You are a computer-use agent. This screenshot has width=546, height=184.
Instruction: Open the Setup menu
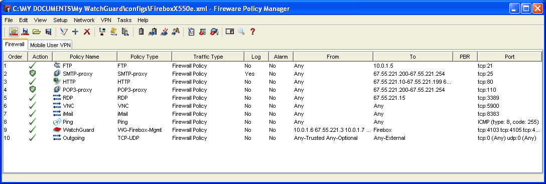pyautogui.click(x=60, y=20)
